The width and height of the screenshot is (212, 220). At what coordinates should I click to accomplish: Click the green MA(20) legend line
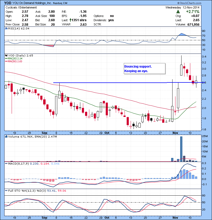click(6, 59)
